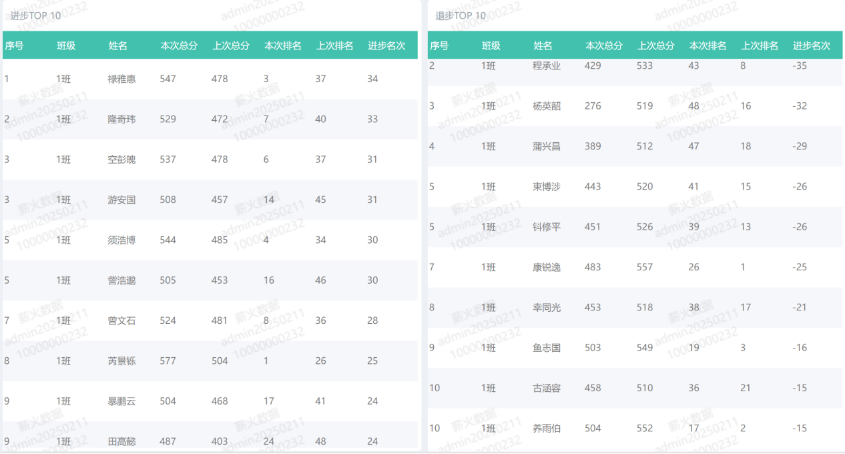Sort by 本次总分 in the 进步TOP 10 table
Screen dimensions: 845x454
click(x=179, y=46)
